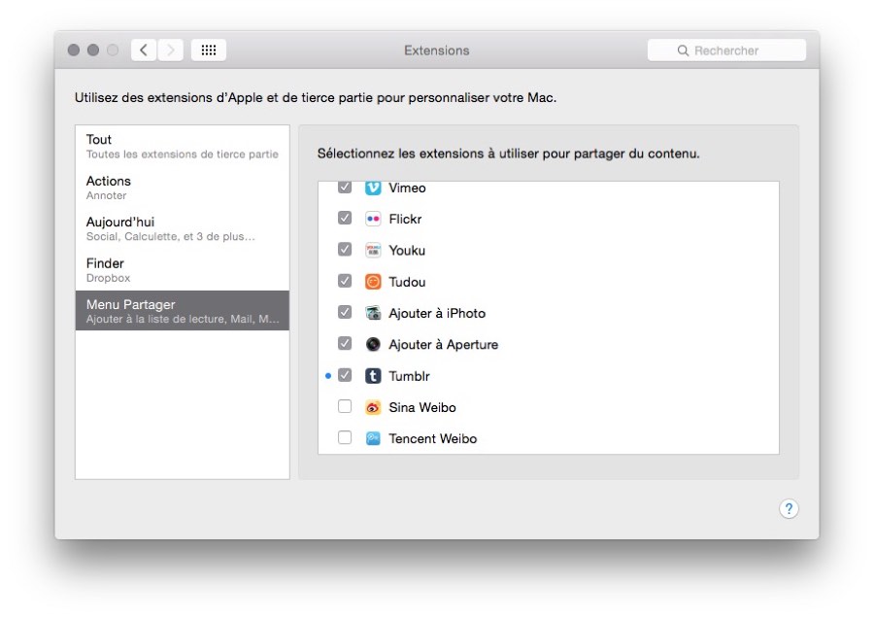The height and width of the screenshot is (618, 874).
Task: Click the Tumblr label text
Action: pyautogui.click(x=409, y=376)
